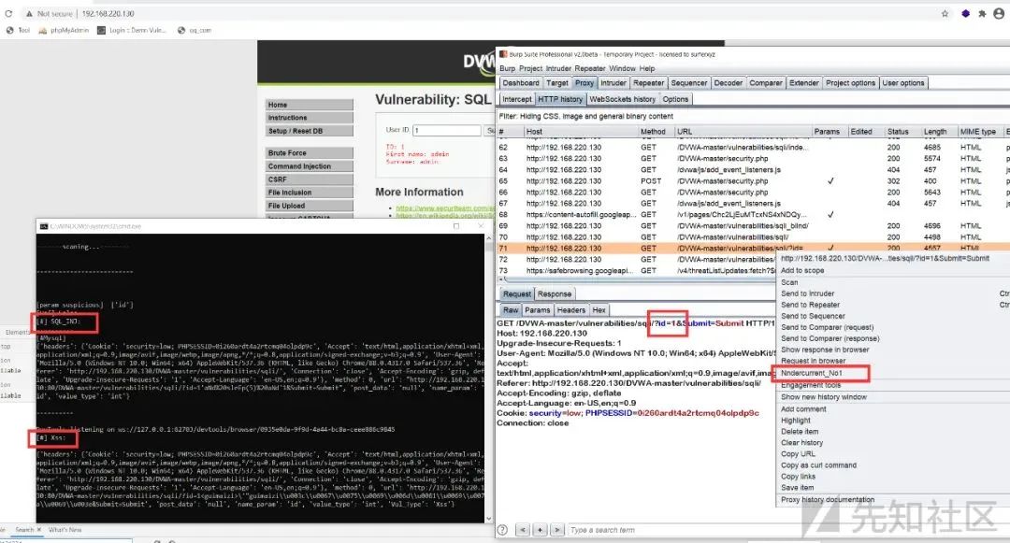Viewport: 1010px width, 543px height.
Task: Click the next match arrow in Burp search
Action: click(557, 530)
